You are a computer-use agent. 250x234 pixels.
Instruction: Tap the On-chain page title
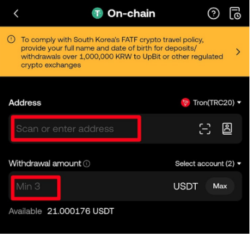(131, 14)
